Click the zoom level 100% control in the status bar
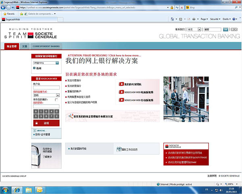The height and width of the screenshot is (194, 242). coord(230,183)
